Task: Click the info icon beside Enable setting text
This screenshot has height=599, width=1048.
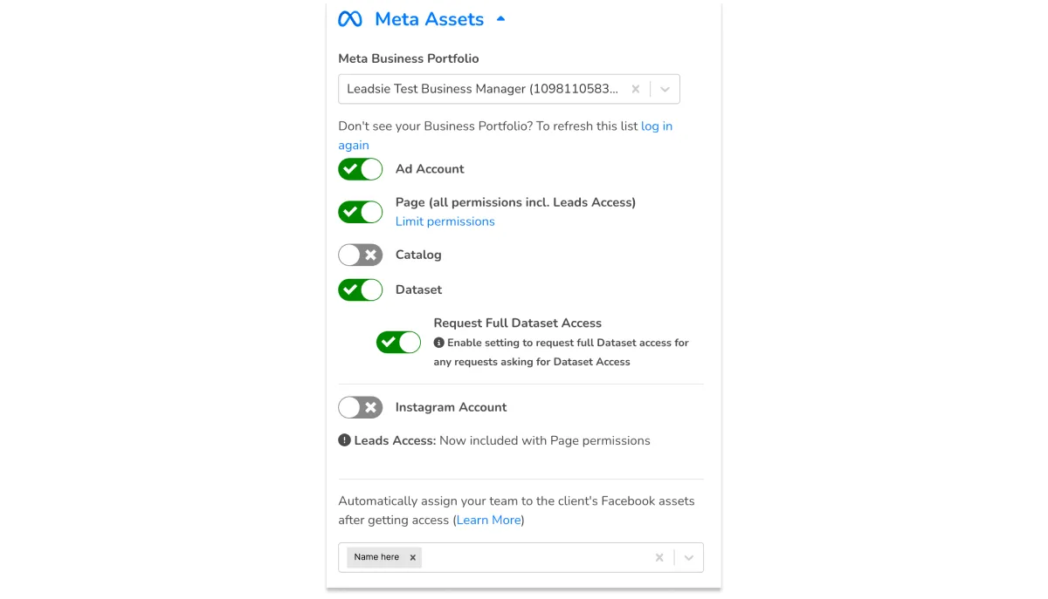Action: pos(439,343)
